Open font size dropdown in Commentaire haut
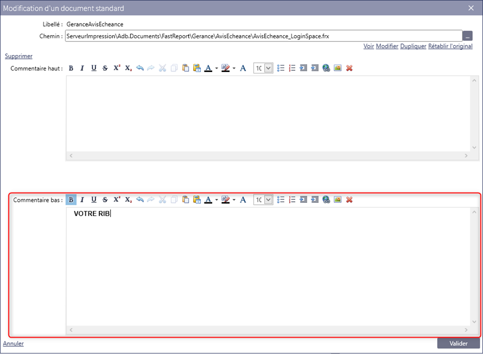 [x=268, y=68]
